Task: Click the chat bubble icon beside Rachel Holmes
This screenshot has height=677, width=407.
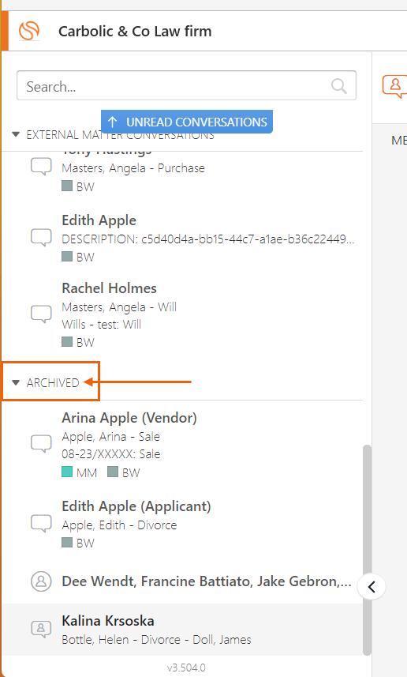Action: coord(41,314)
